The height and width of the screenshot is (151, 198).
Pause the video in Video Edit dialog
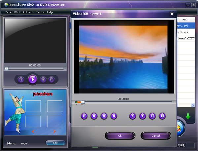pyautogui.click(x=94, y=116)
